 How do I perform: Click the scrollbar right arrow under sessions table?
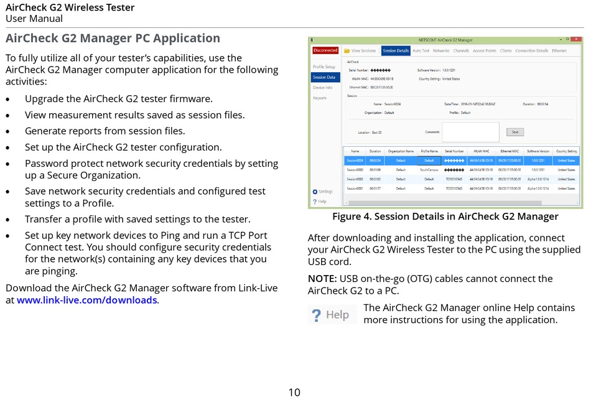pos(577,203)
